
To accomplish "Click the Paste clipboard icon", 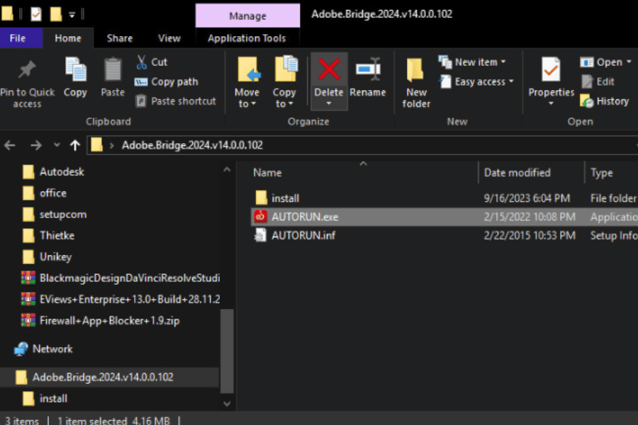I will [113, 71].
